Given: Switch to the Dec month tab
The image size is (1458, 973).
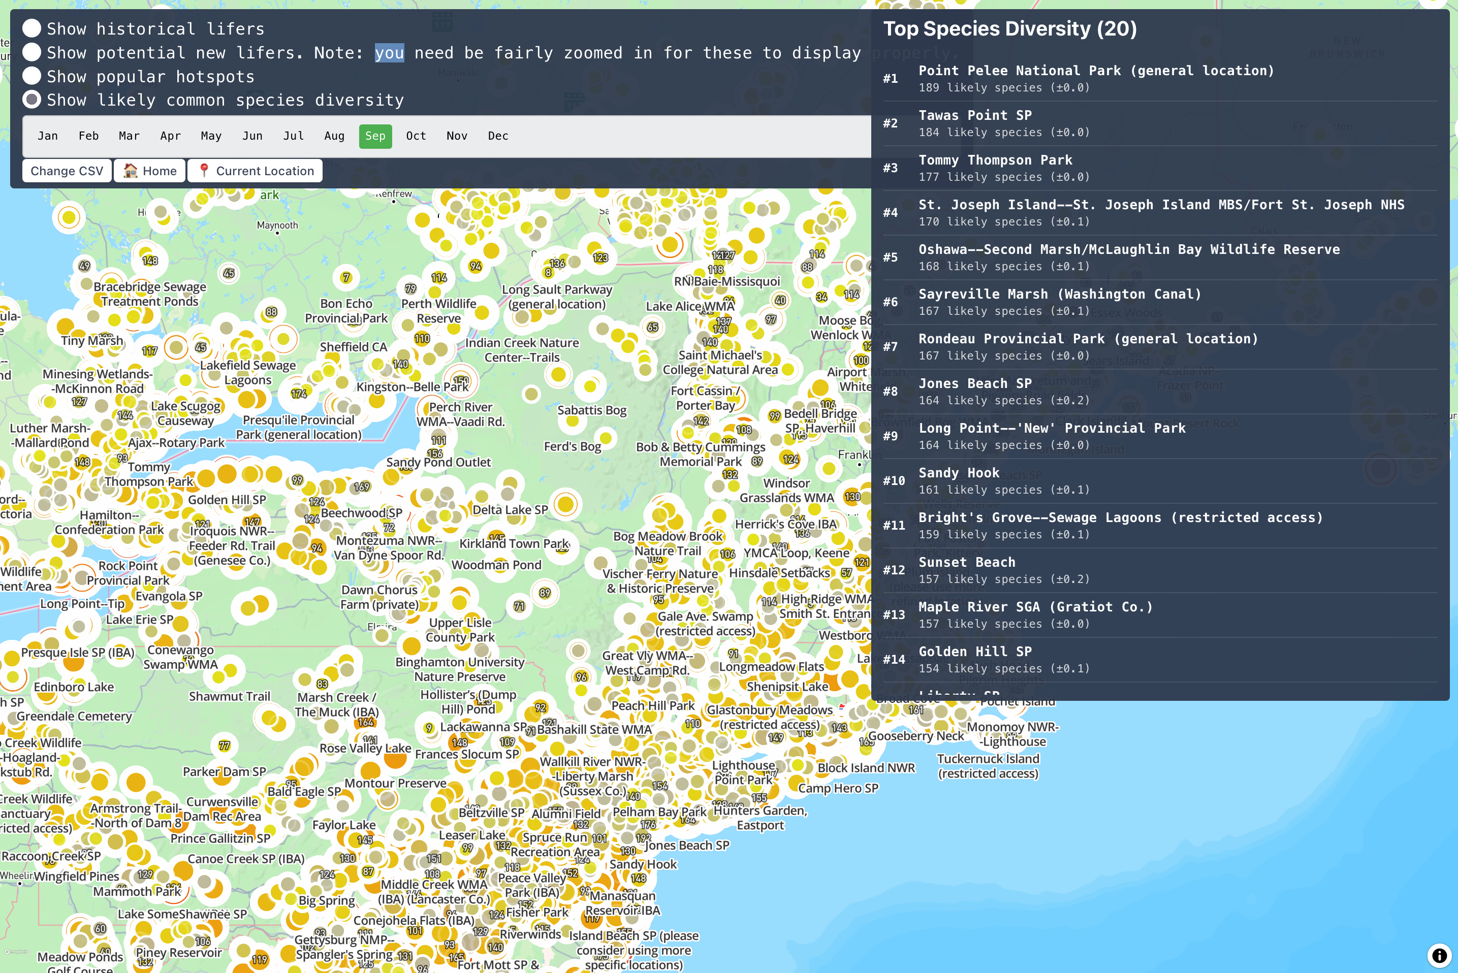Looking at the screenshot, I should click(x=498, y=136).
